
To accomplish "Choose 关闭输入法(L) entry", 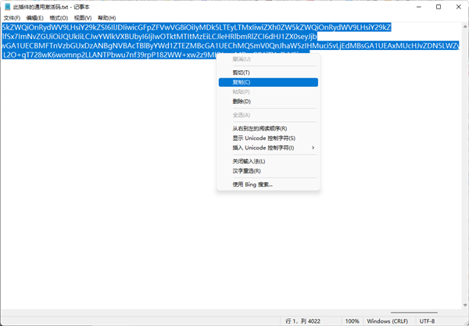I will coord(268,162).
